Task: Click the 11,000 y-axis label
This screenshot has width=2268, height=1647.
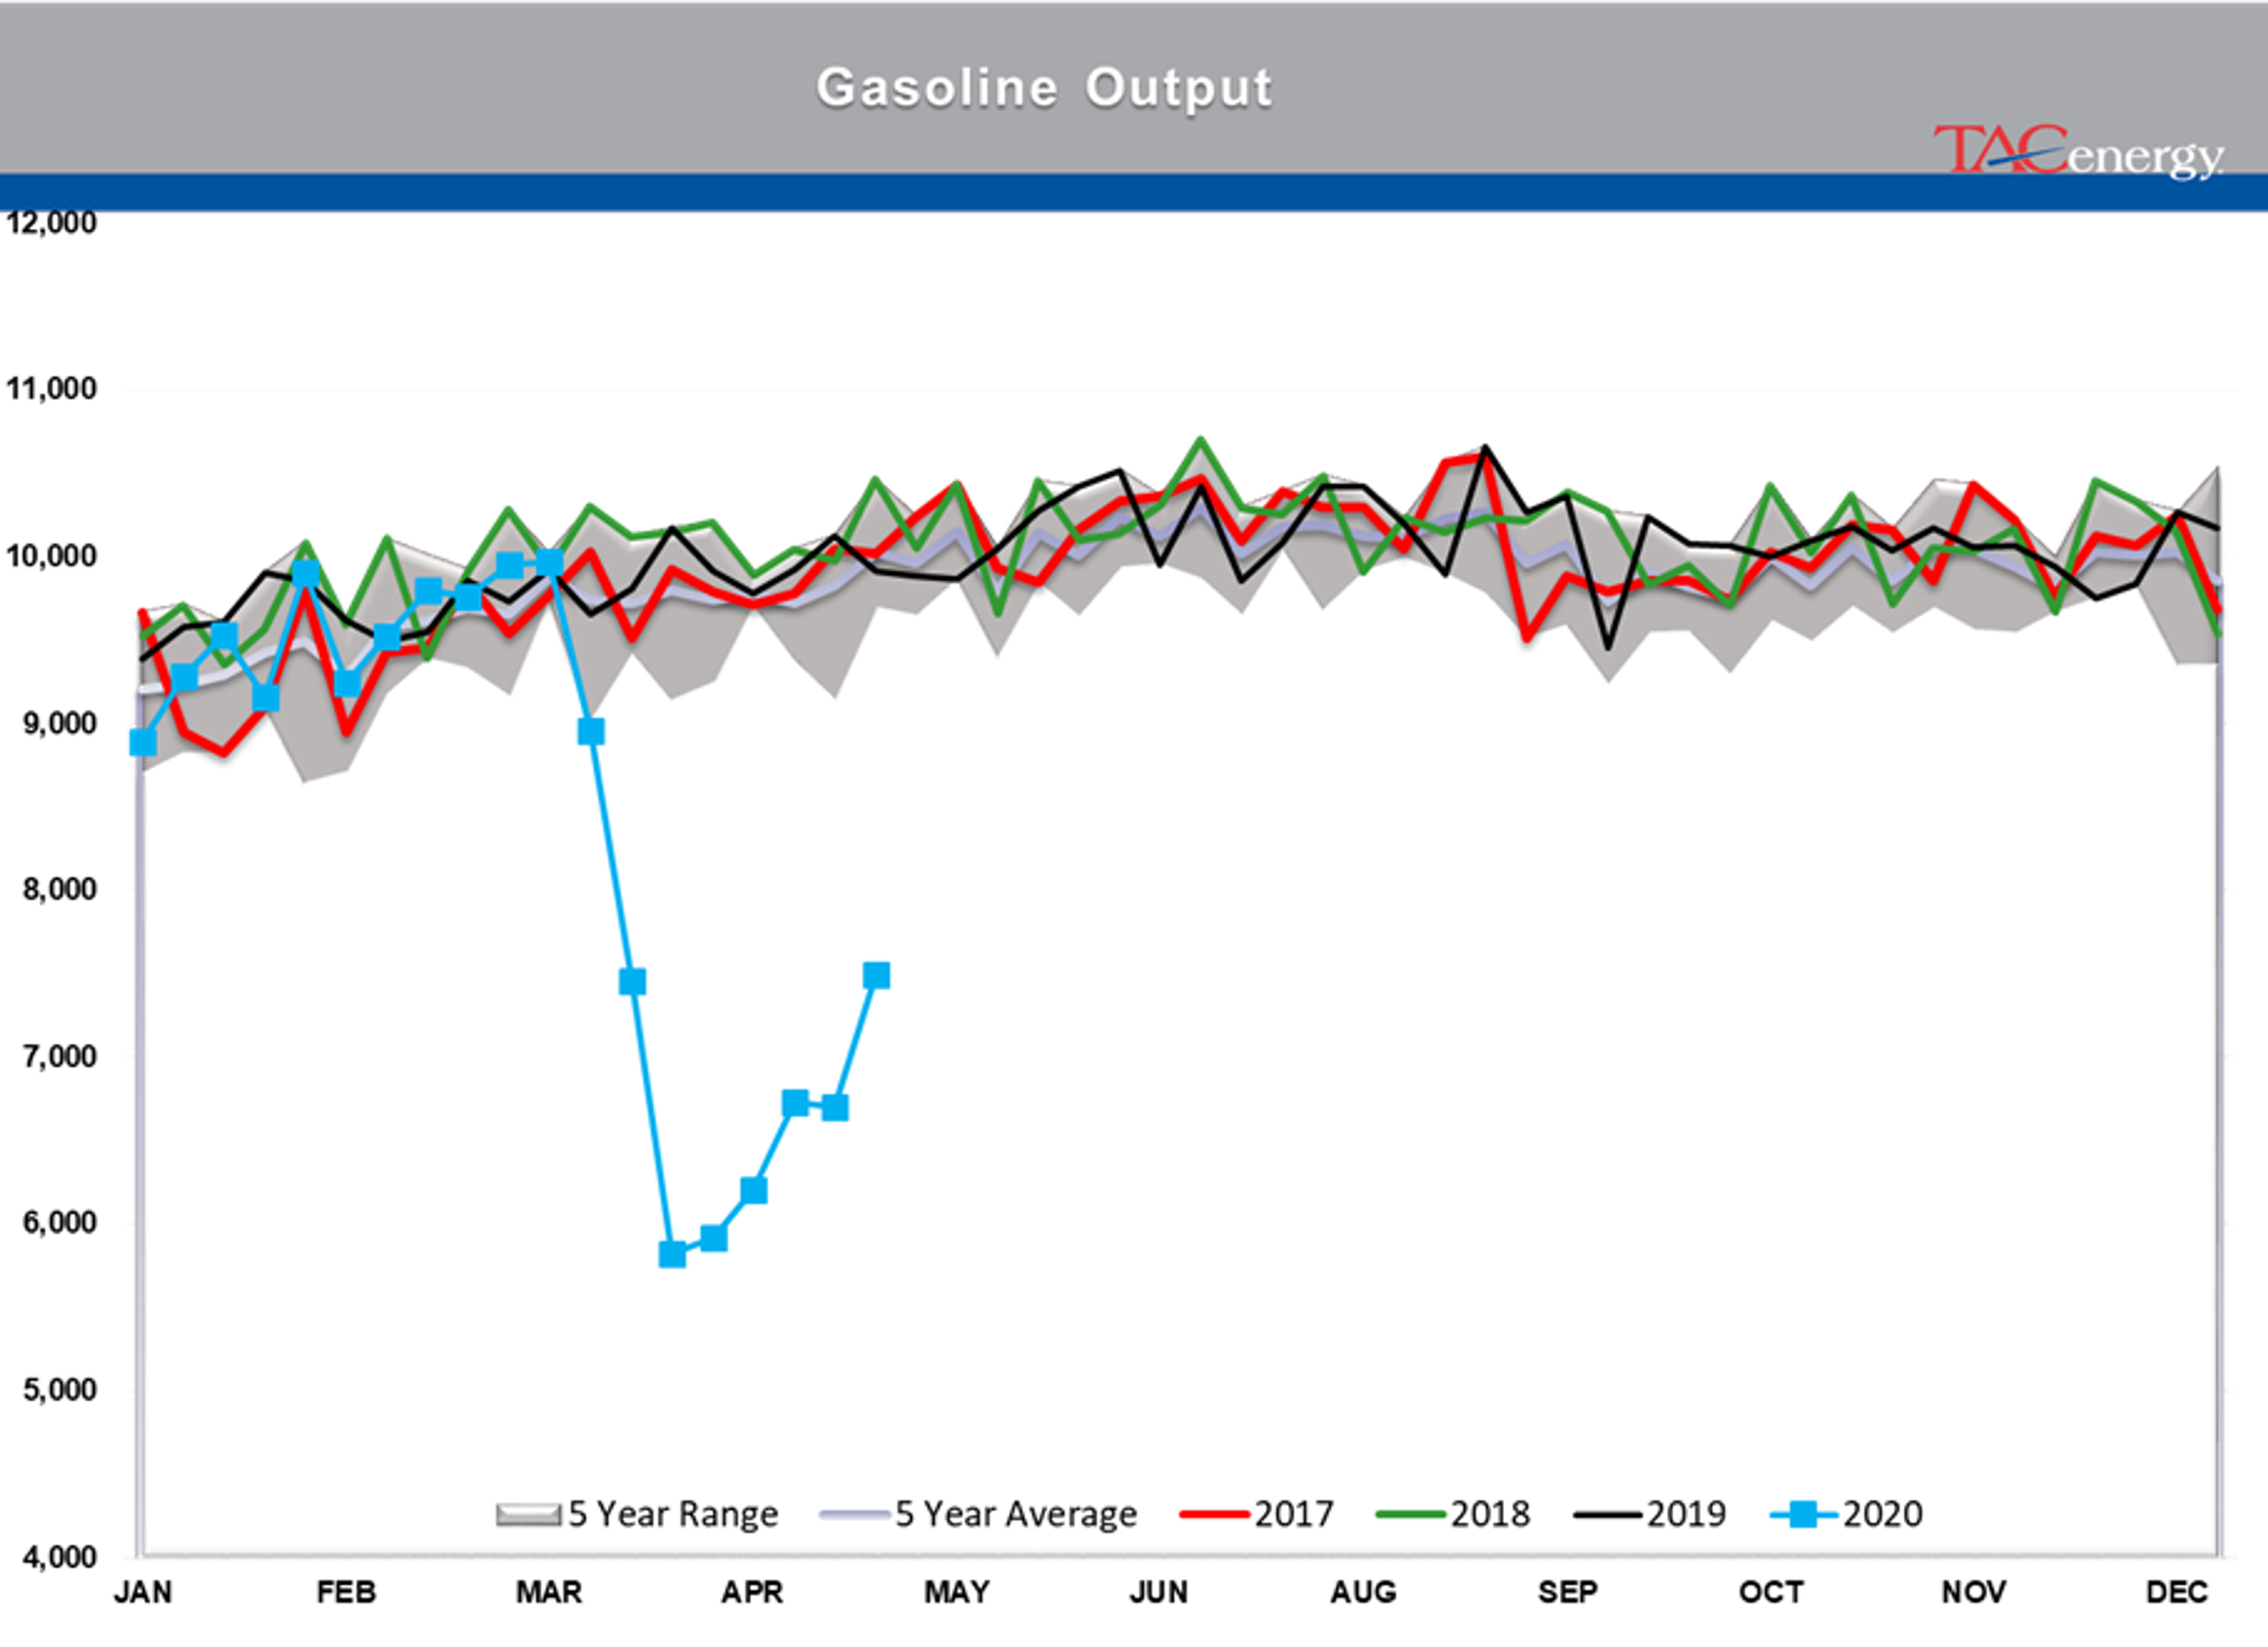Action: coord(51,388)
